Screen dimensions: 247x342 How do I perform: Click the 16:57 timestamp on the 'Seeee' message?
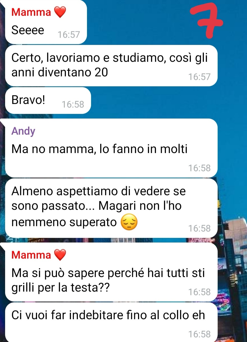(69, 35)
